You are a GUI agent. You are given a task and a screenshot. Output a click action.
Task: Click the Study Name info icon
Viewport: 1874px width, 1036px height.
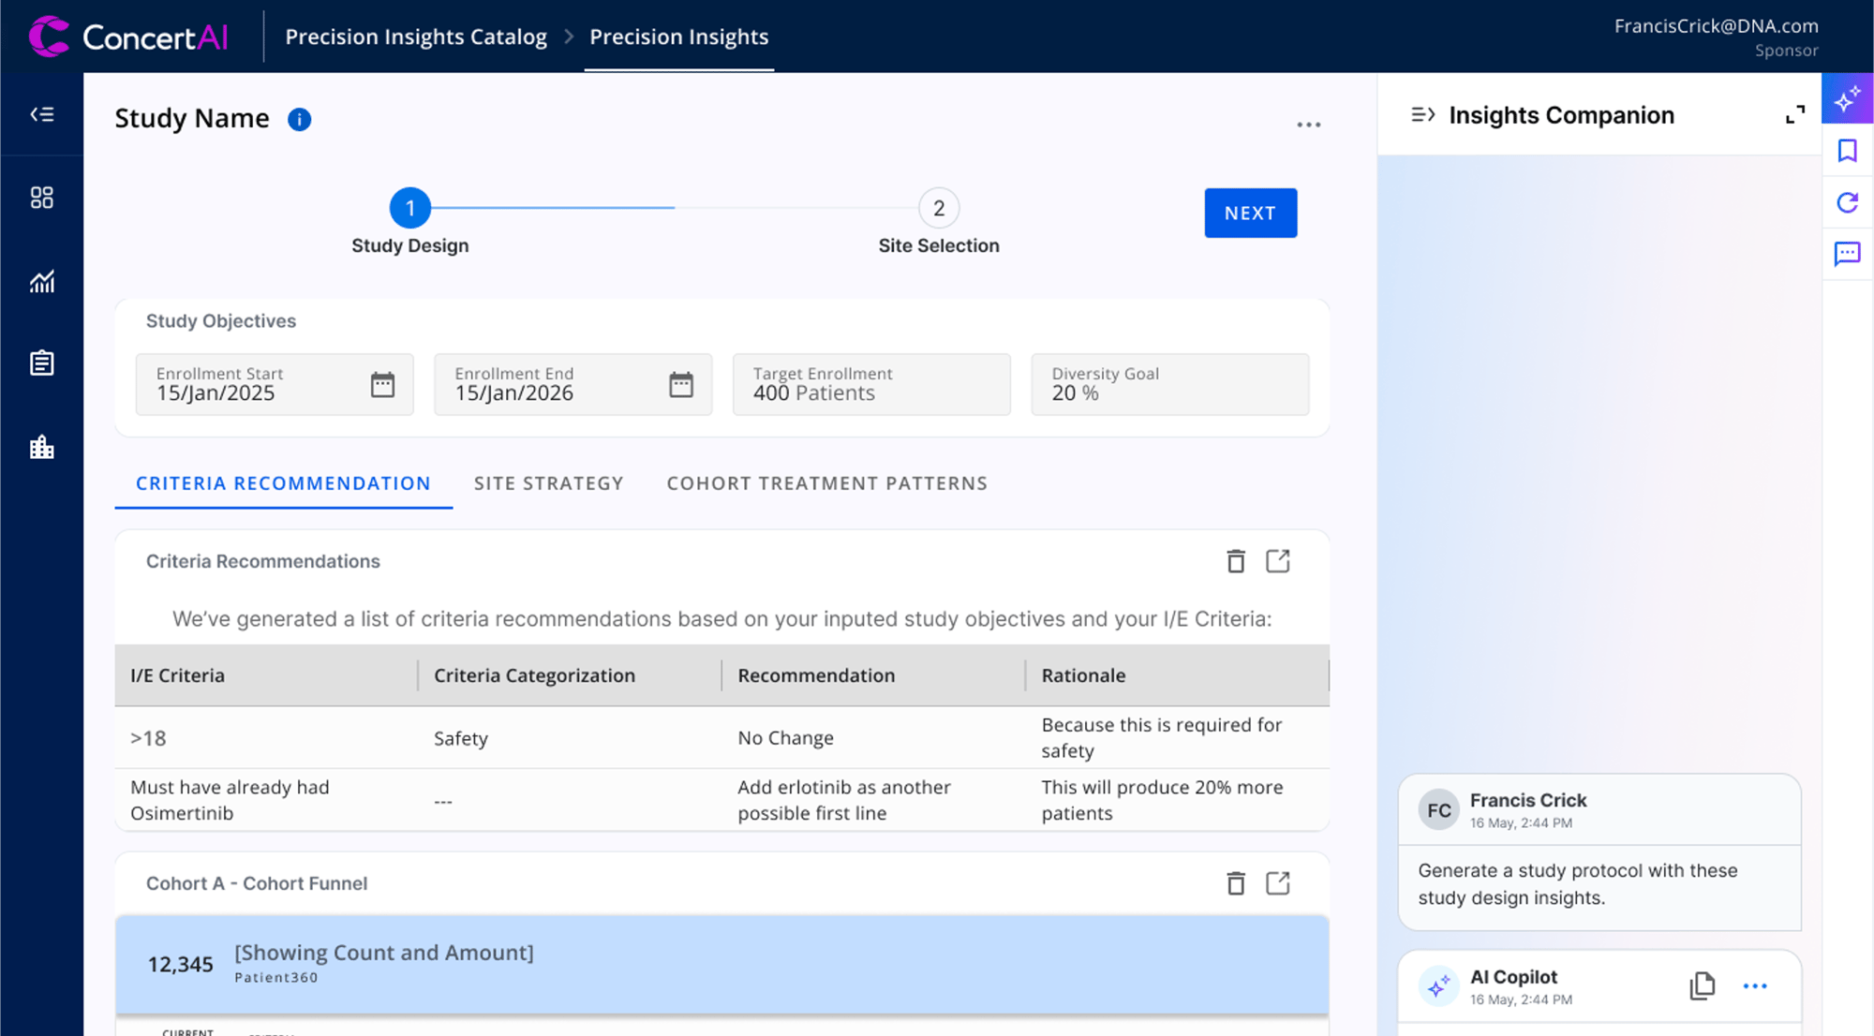pyautogui.click(x=299, y=119)
